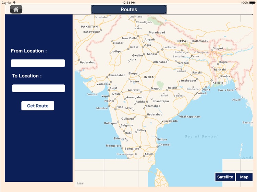Click the INDIA country label
The image size is (257, 192).
click(x=149, y=77)
